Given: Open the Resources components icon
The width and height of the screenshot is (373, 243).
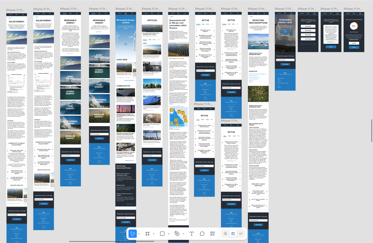Looking at the screenshot, I should [212, 234].
